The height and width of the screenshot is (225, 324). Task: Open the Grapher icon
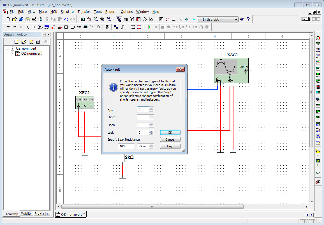coord(151,19)
